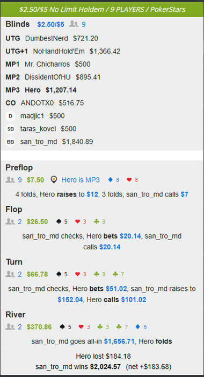Click the $370.86 river pot amount
Screen dimensions: 204x377
coord(39,327)
